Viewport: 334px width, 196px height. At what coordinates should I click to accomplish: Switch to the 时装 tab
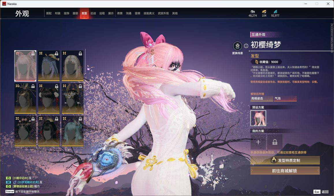[58, 13]
